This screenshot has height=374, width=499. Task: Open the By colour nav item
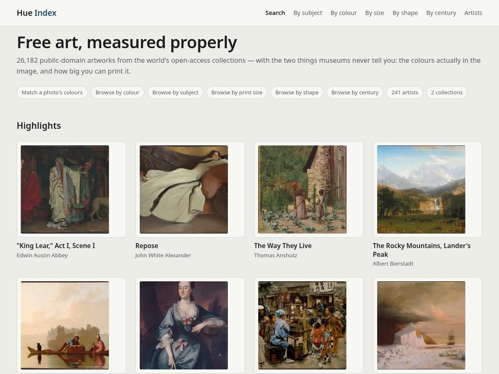click(x=343, y=13)
